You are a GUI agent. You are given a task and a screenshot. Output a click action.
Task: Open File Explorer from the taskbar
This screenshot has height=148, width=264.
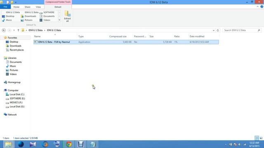click(8, 144)
